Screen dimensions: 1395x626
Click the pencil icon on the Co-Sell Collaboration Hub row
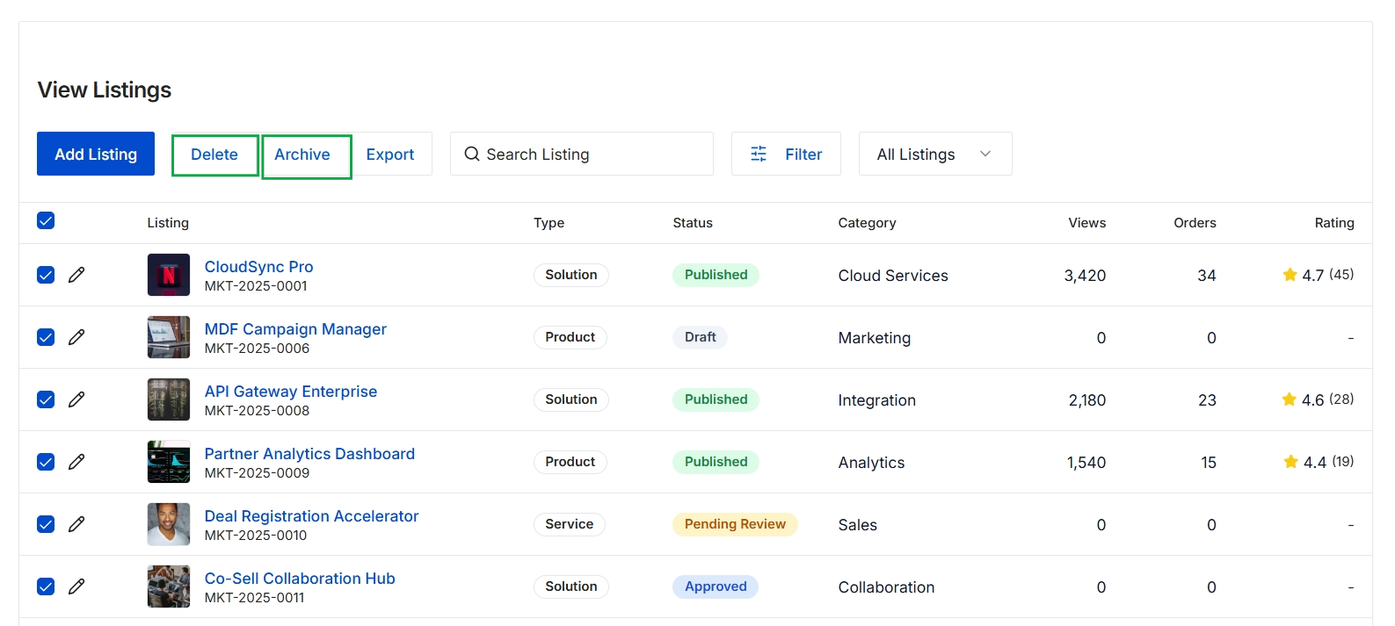click(76, 586)
